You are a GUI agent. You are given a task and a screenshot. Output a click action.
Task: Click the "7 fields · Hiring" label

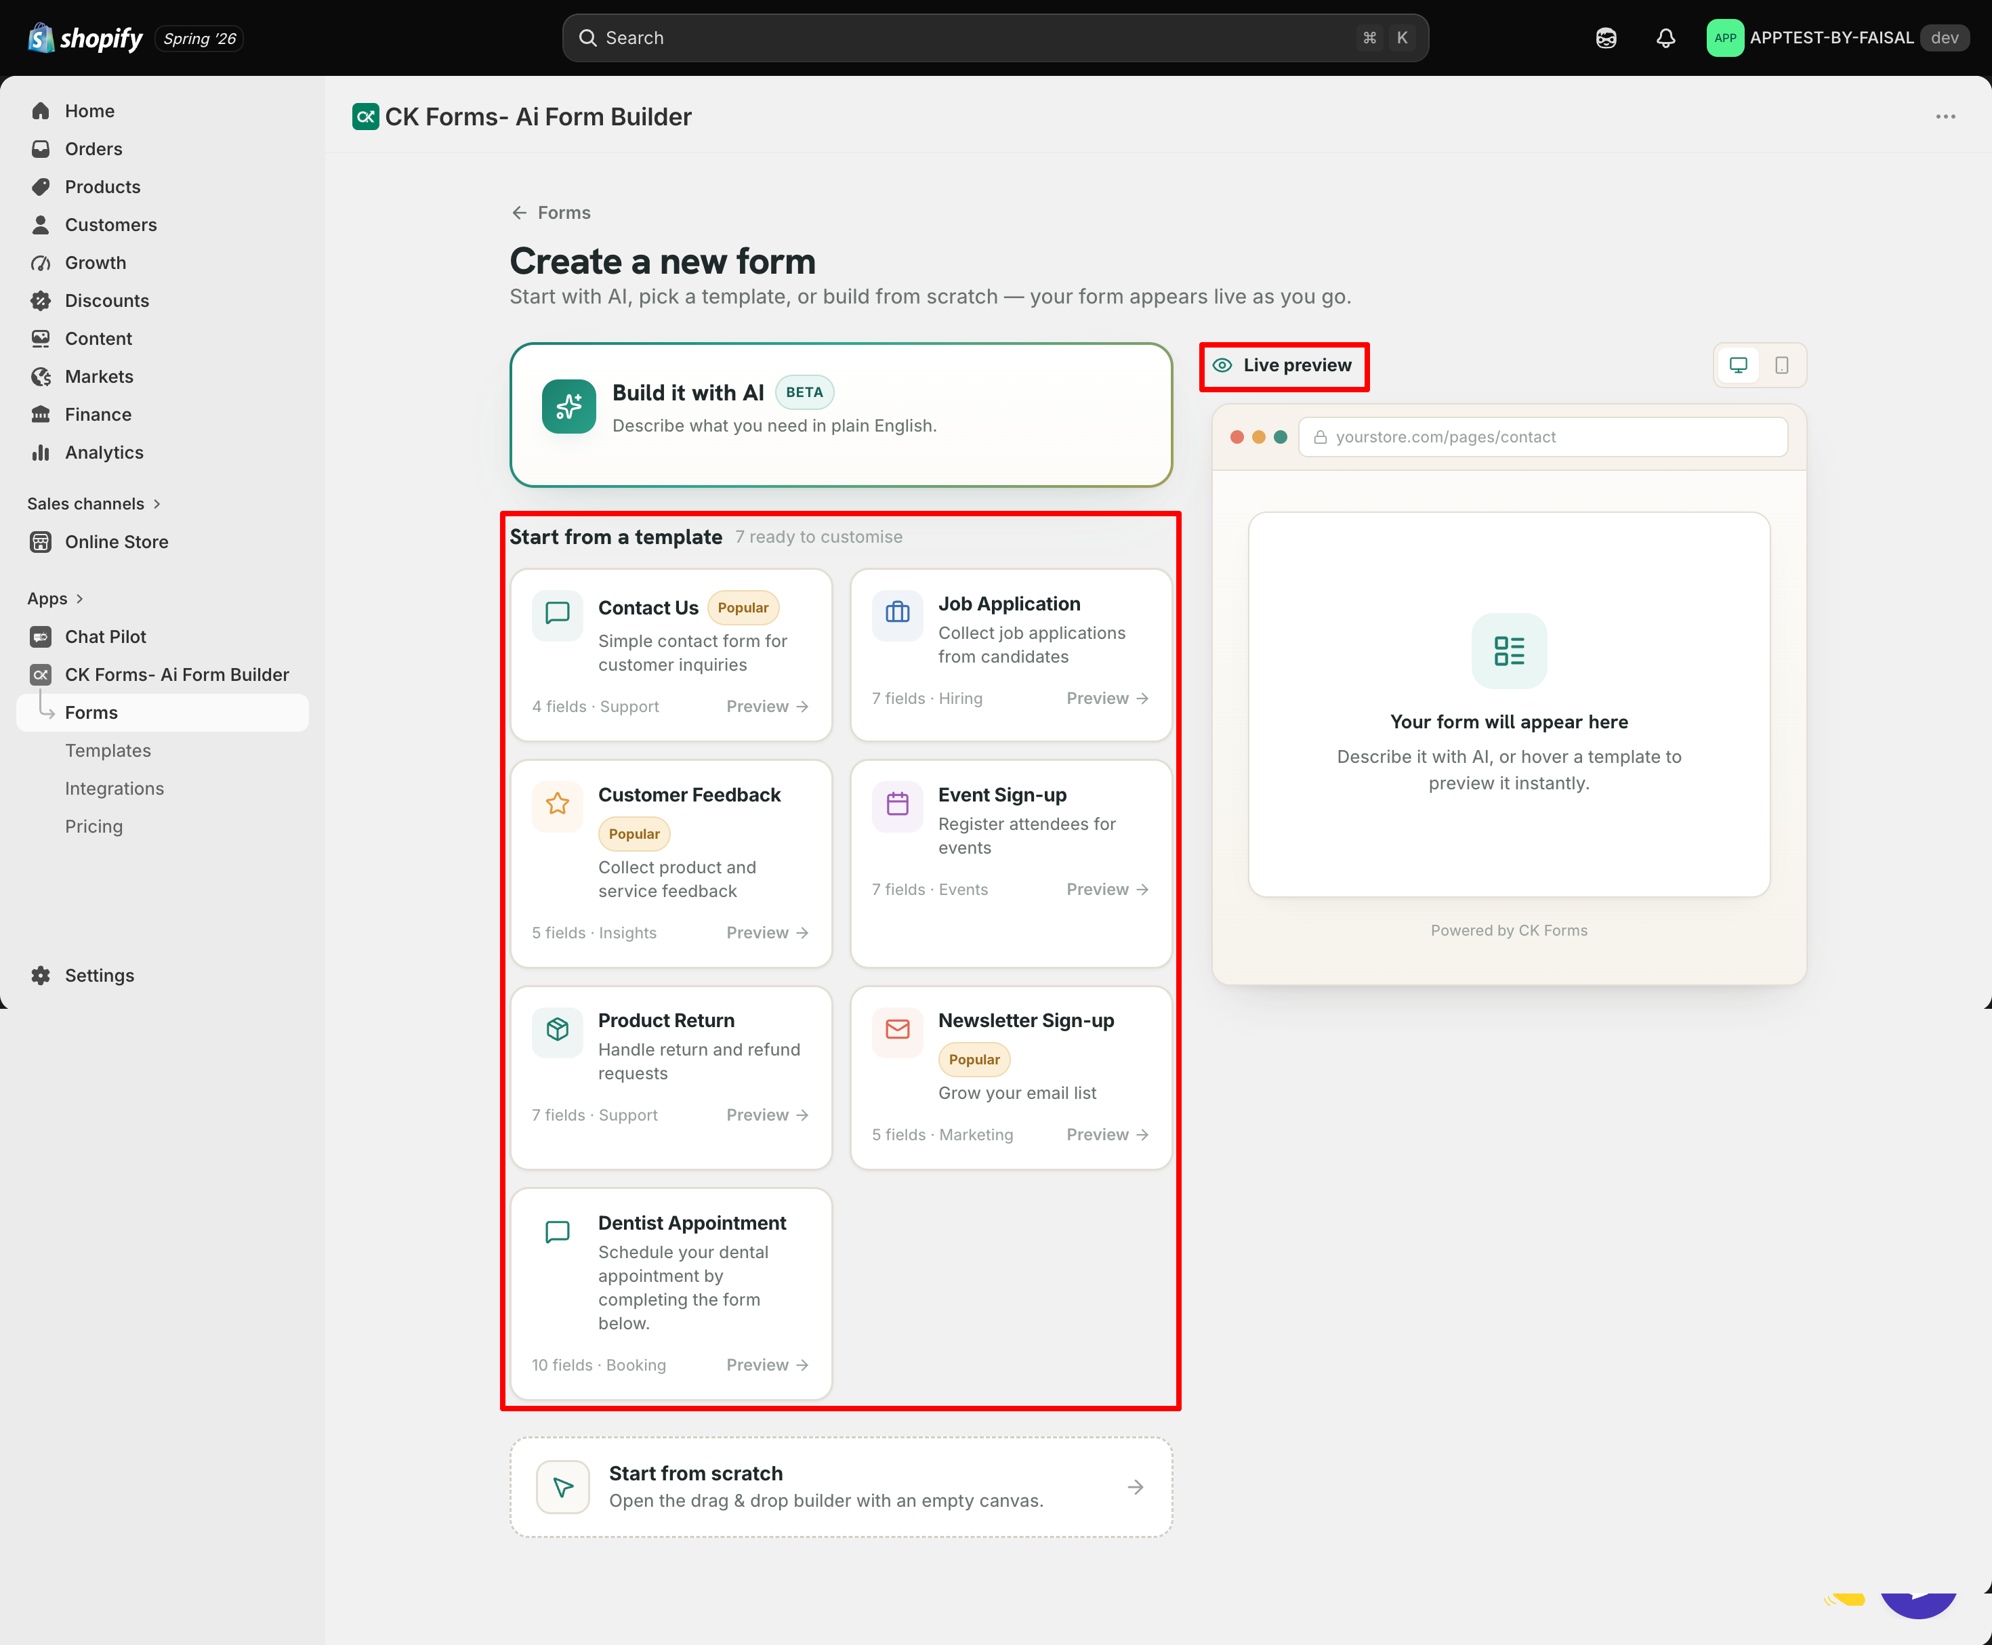pos(927,699)
